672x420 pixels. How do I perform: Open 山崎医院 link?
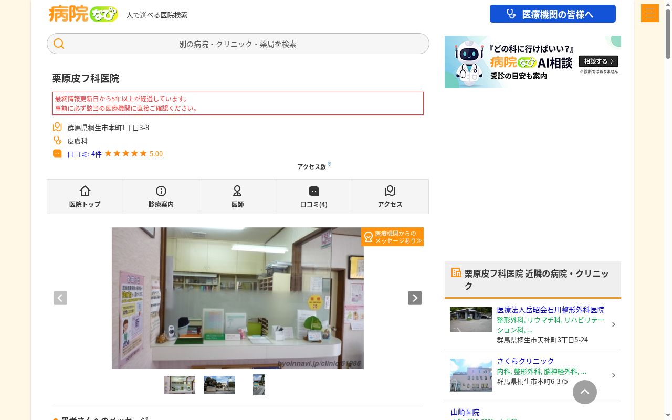[465, 412]
